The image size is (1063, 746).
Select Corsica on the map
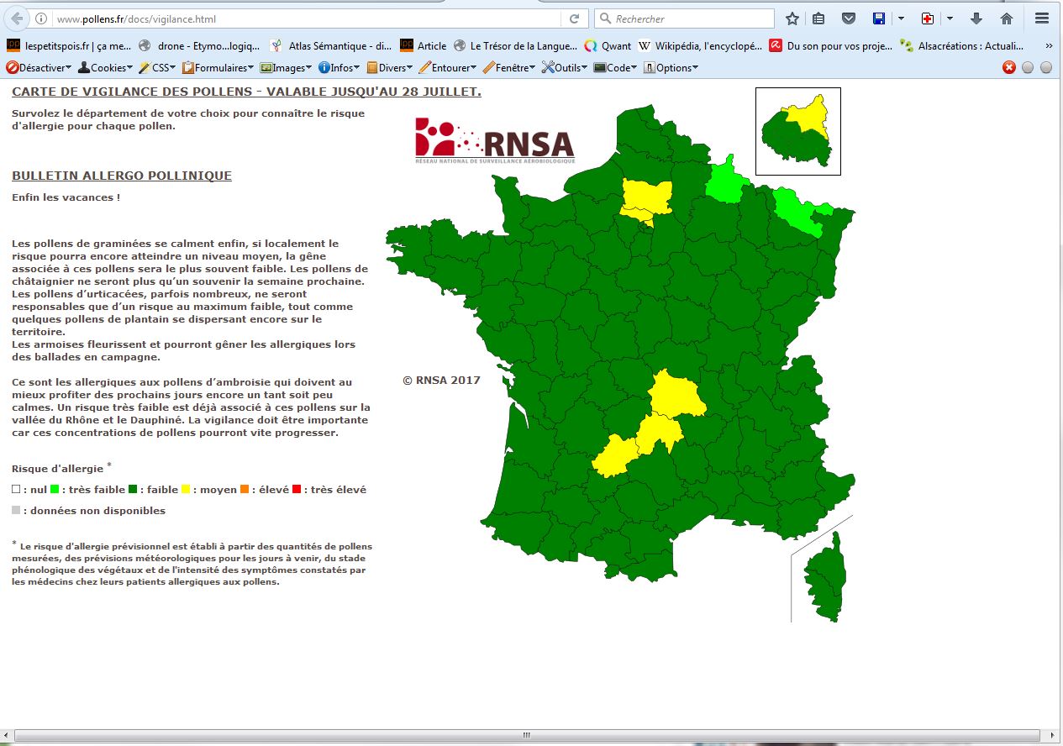825,578
